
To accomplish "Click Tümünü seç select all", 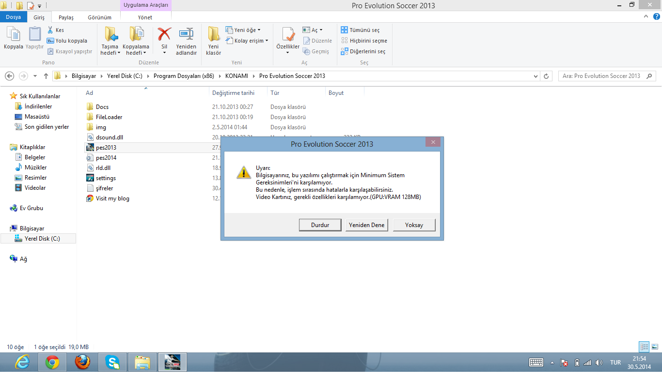I will (360, 30).
